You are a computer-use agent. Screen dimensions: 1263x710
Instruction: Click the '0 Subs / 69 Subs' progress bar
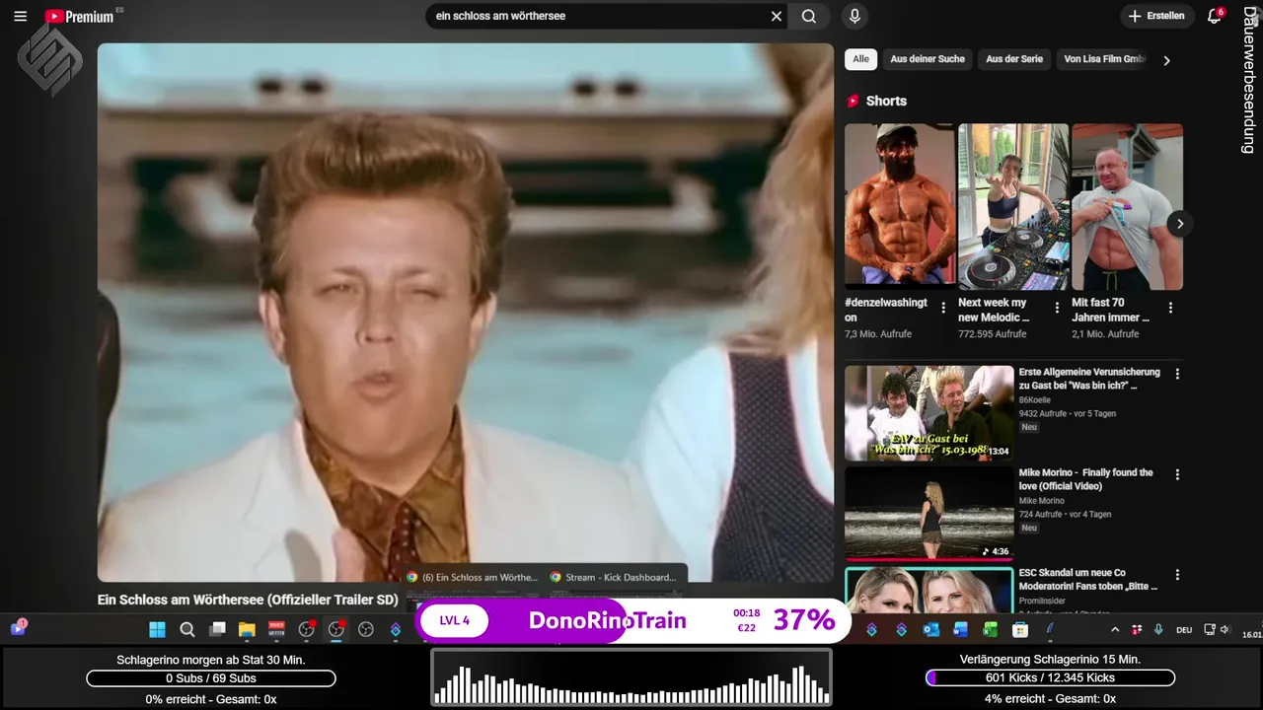211,678
